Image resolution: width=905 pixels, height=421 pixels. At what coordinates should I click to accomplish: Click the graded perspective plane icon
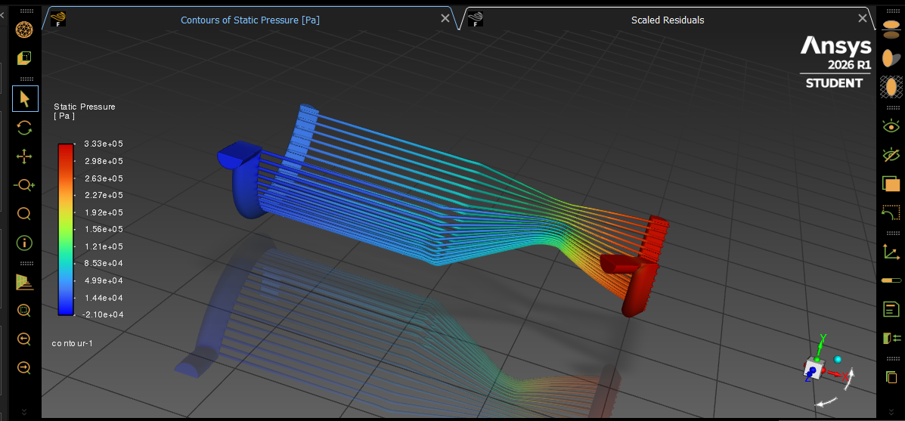tap(24, 282)
